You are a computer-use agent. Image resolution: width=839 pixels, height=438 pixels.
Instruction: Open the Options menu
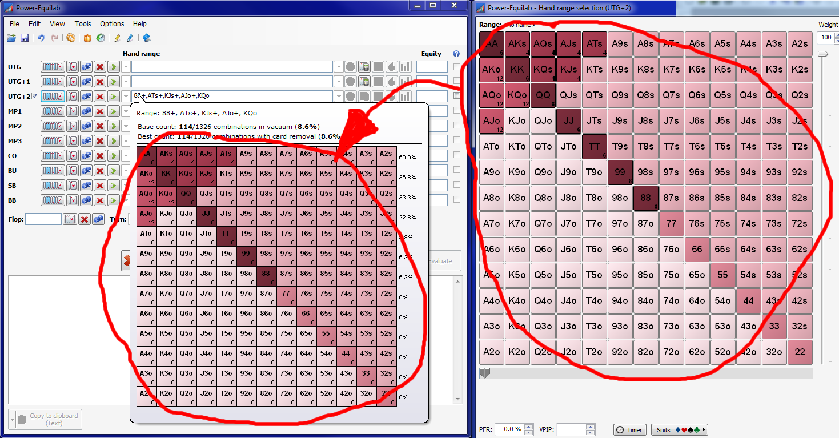click(x=112, y=24)
